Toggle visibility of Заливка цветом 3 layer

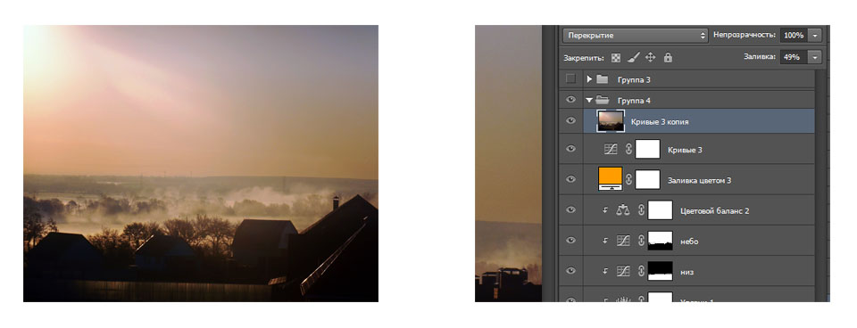(570, 179)
